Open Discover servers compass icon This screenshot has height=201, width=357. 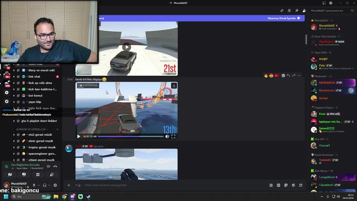(x=7, y=102)
